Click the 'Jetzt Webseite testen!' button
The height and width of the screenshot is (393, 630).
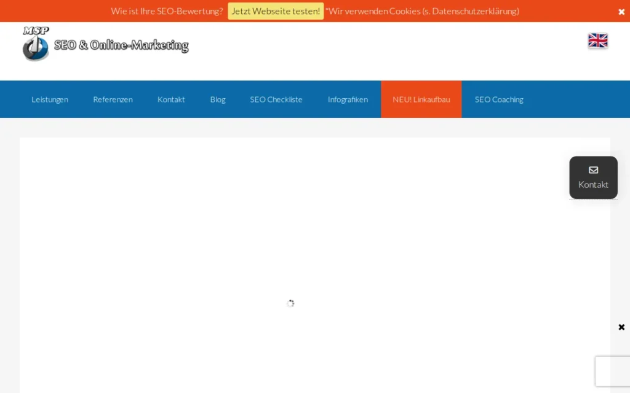click(x=276, y=11)
